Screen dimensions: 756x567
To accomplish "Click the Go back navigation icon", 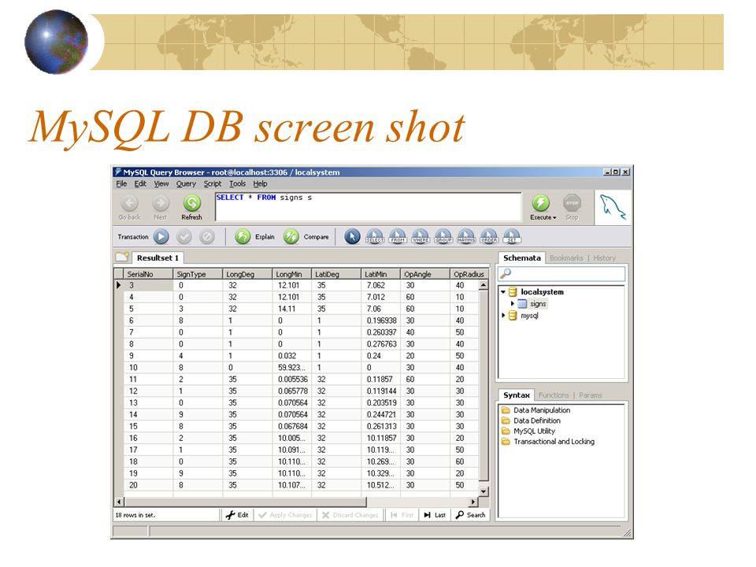I will (x=129, y=203).
